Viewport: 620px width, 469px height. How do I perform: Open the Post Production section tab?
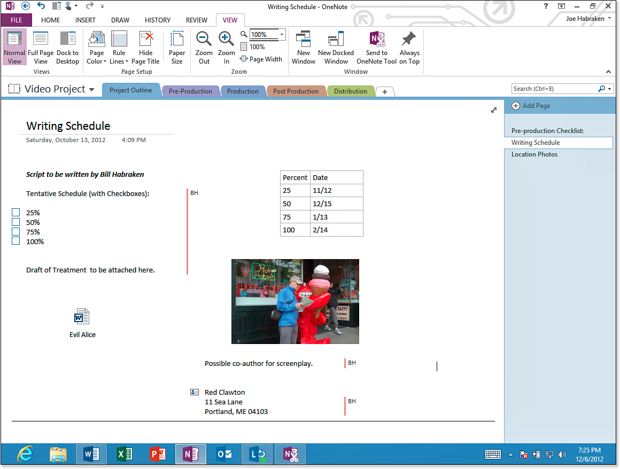pos(296,91)
